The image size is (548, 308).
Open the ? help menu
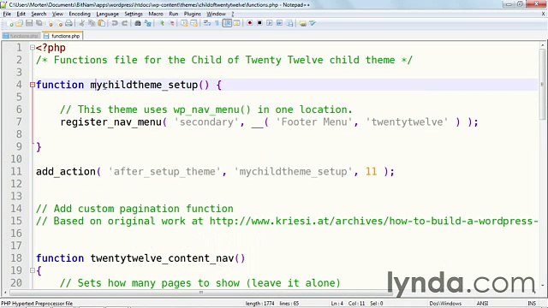[233, 14]
